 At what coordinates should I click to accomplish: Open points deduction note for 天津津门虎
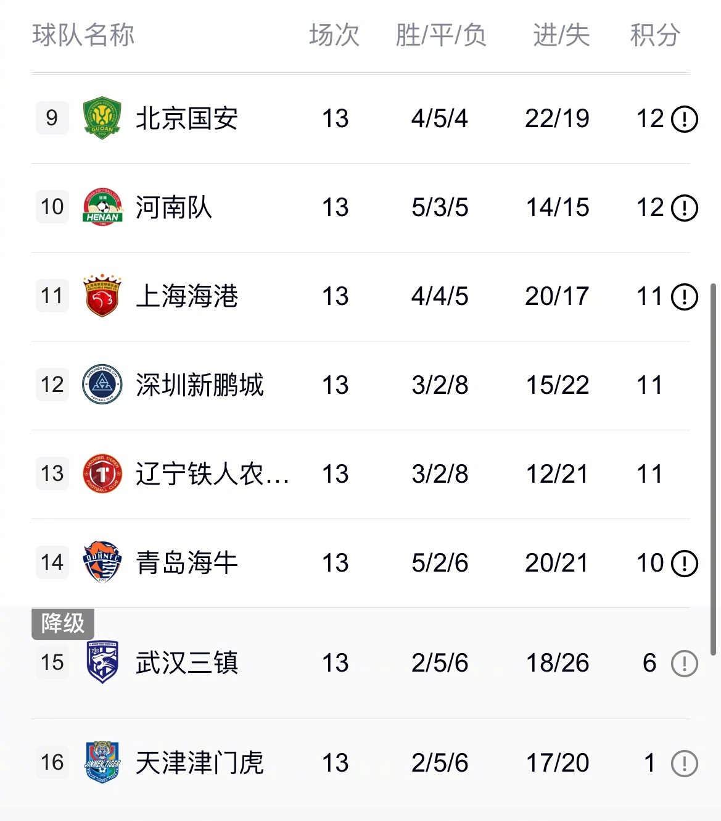pos(684,764)
